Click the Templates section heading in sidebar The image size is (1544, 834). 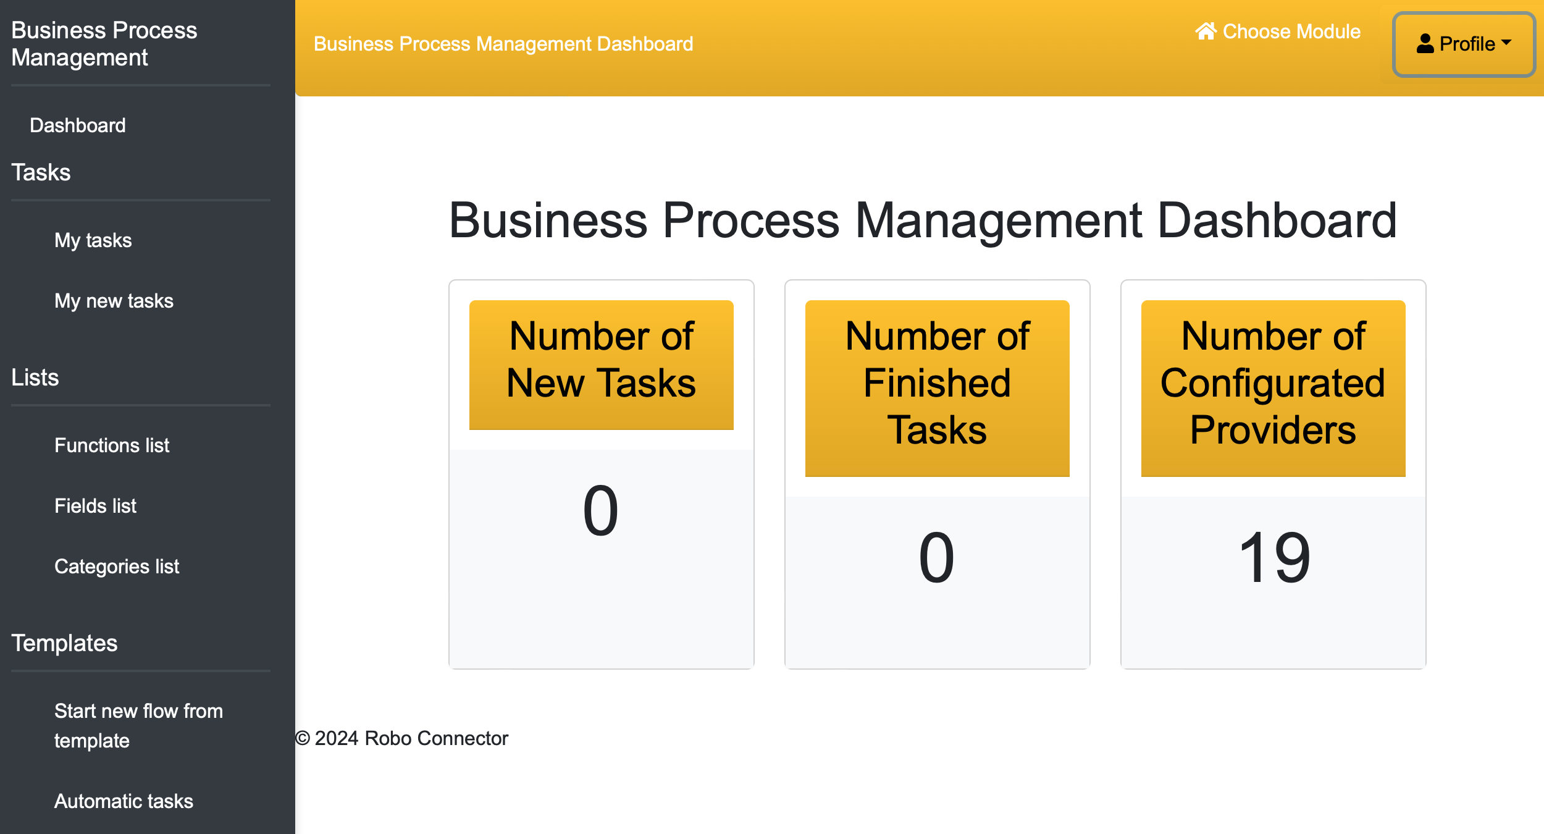tap(64, 643)
